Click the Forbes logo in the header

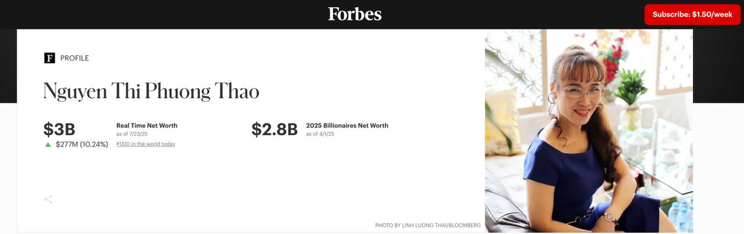(355, 14)
